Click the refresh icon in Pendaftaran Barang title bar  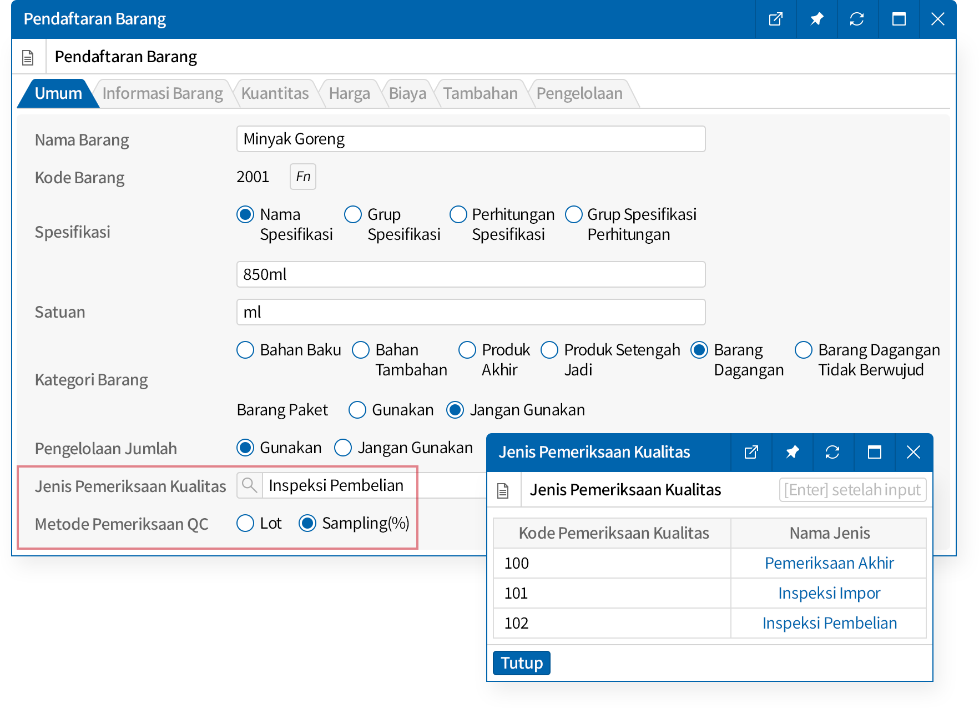[857, 19]
